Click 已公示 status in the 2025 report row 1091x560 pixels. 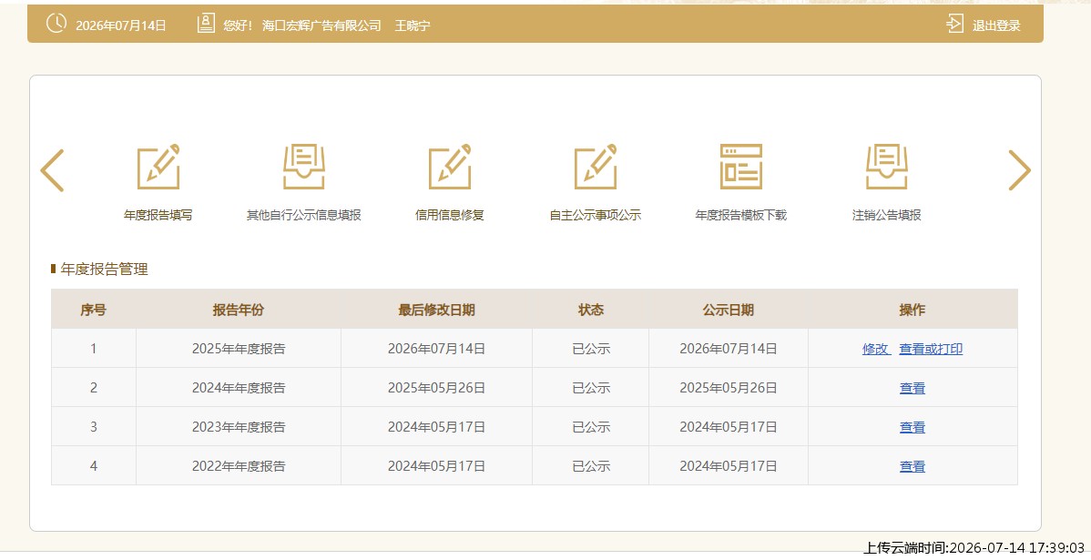[591, 349]
